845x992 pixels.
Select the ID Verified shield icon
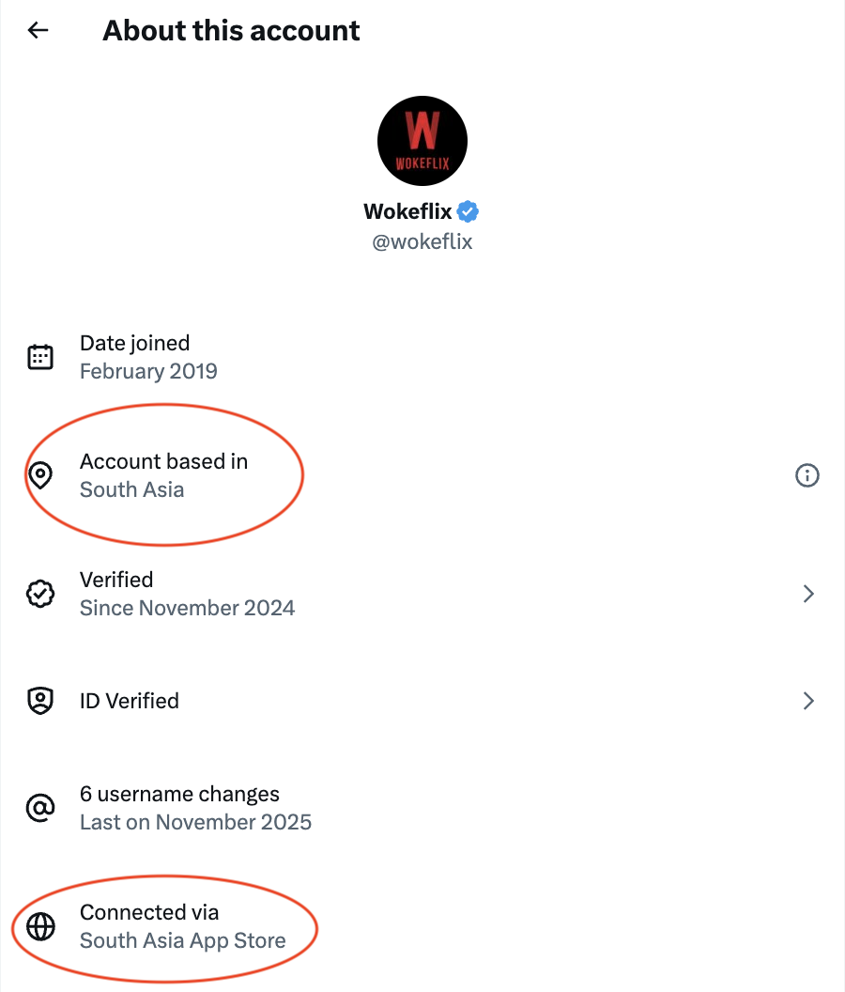click(x=39, y=701)
